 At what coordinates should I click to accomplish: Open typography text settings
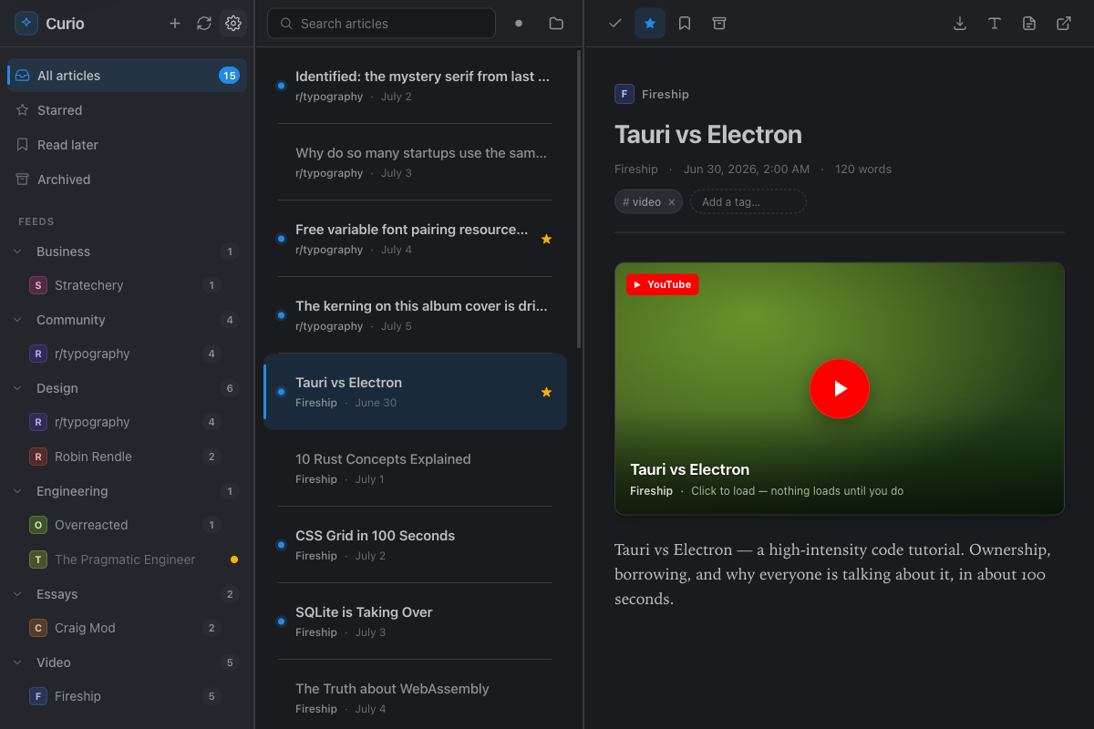pyautogui.click(x=995, y=24)
